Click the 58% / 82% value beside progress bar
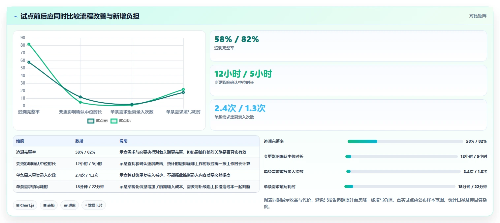 tap(476, 141)
